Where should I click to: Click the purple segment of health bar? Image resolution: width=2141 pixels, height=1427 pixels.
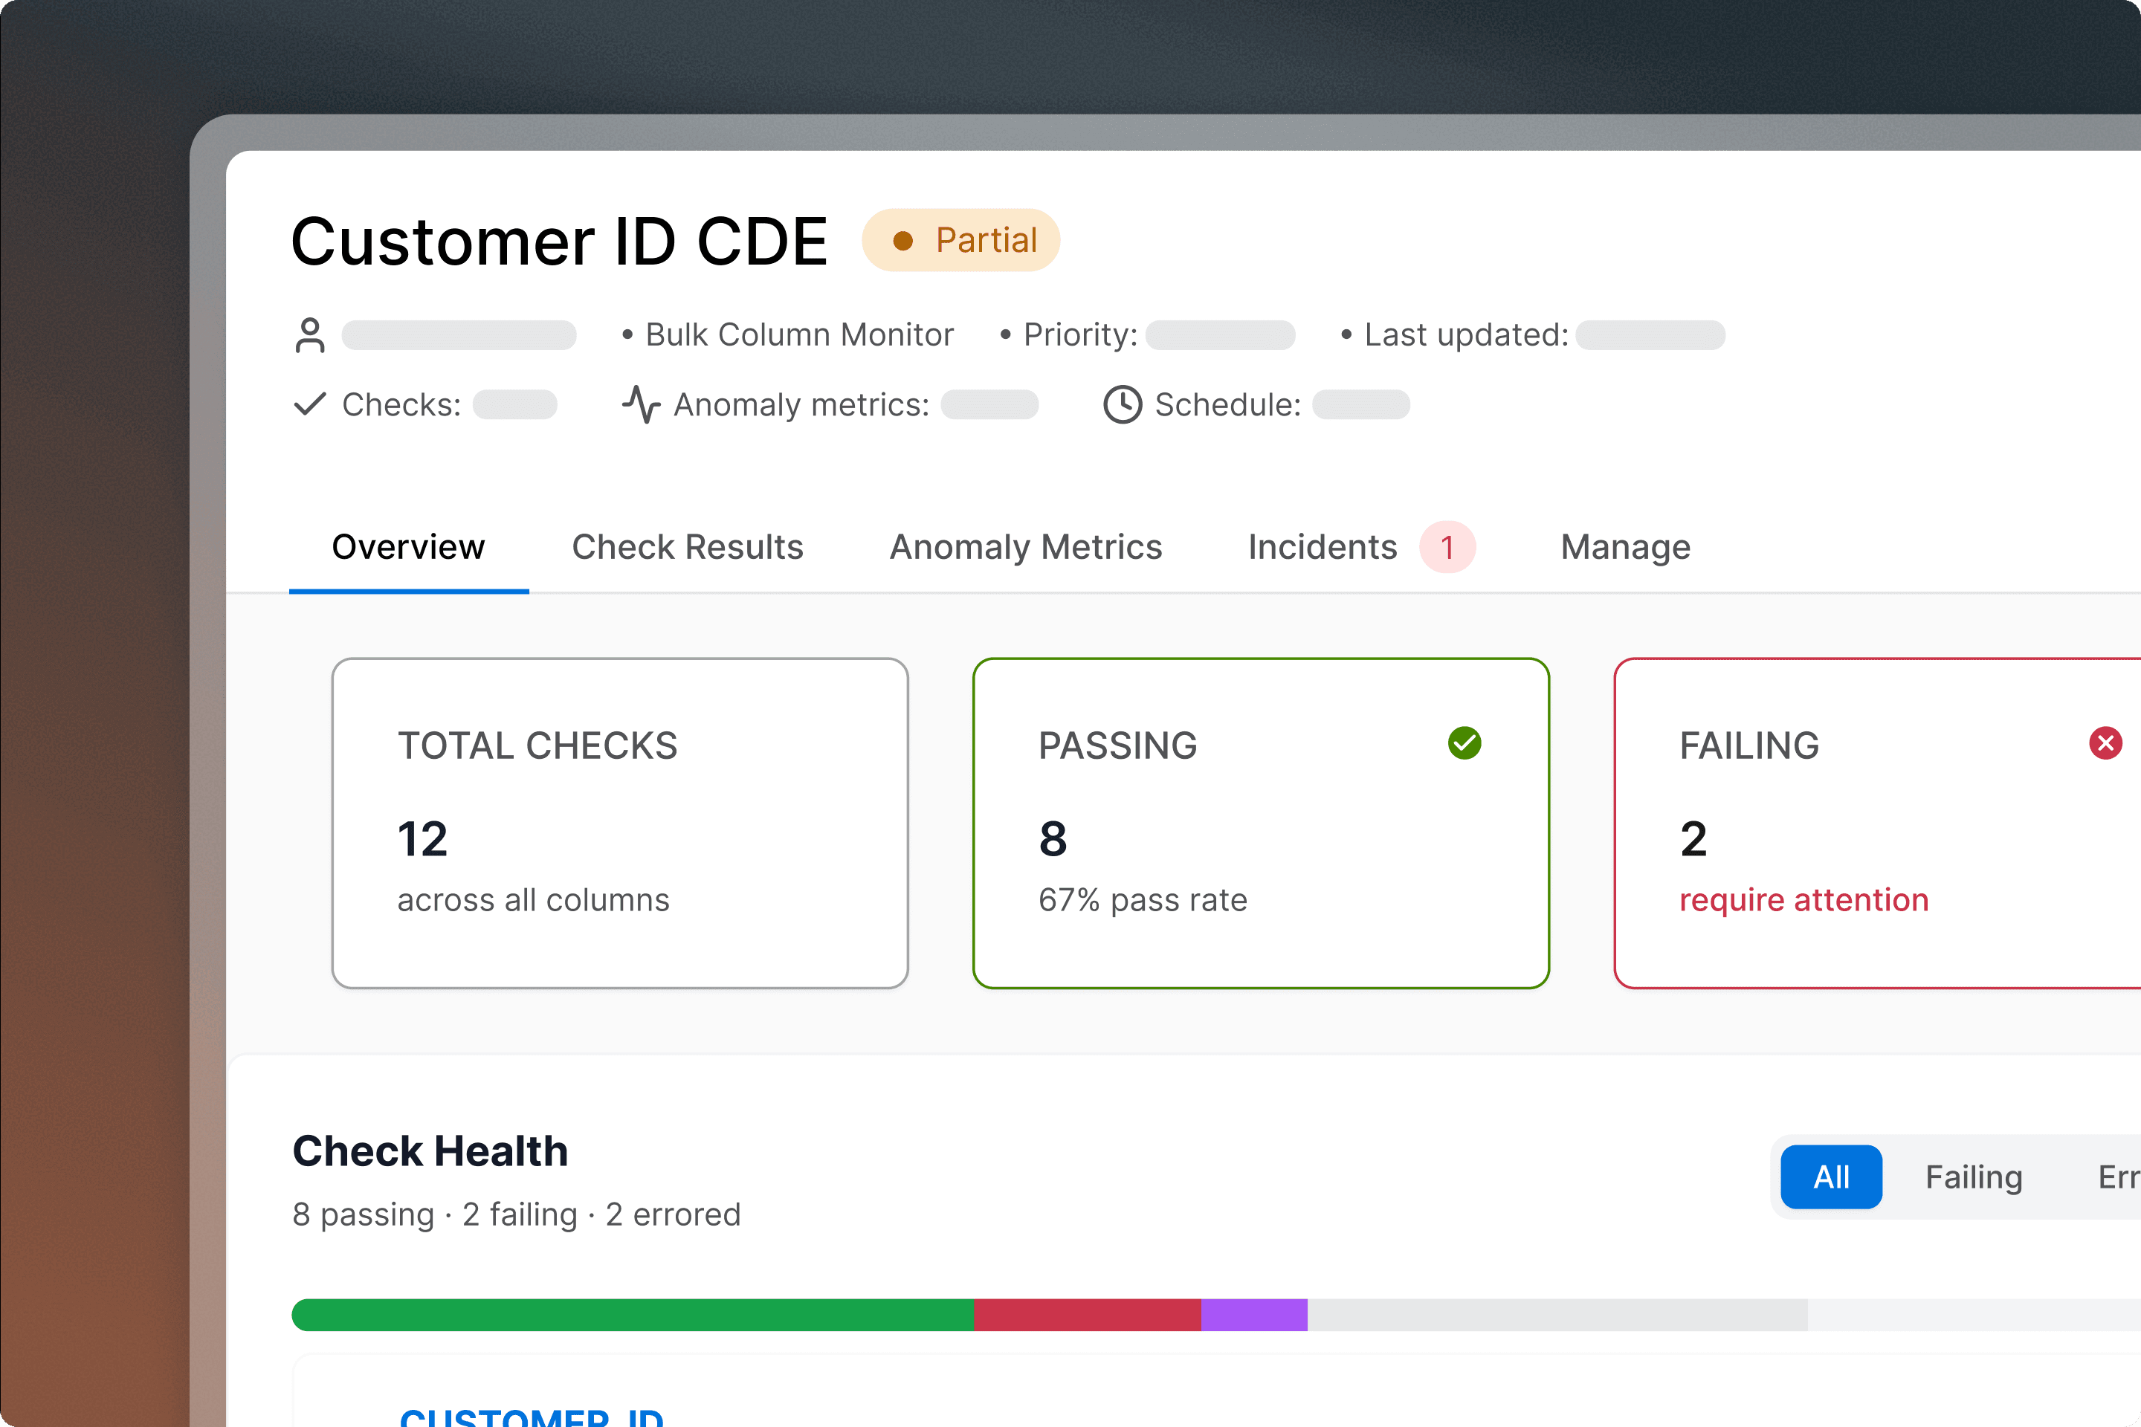(1254, 1315)
